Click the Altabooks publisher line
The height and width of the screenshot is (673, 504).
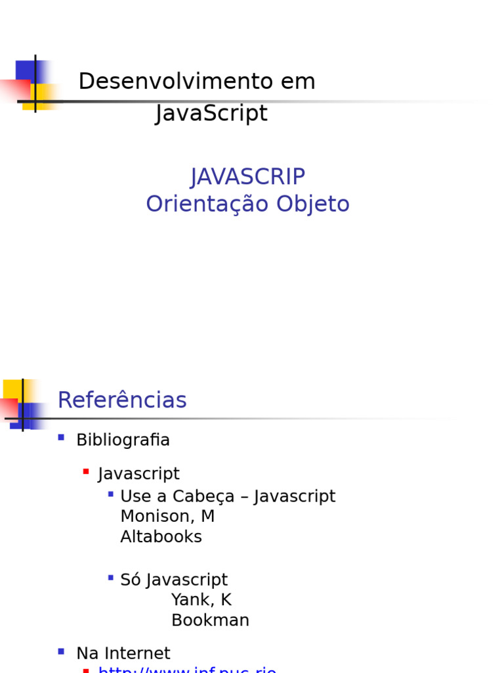tap(161, 537)
